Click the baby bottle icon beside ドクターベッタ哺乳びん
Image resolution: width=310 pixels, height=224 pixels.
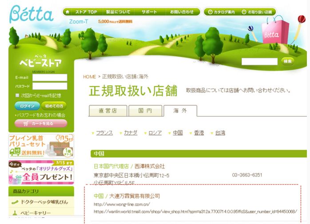pos(15,202)
